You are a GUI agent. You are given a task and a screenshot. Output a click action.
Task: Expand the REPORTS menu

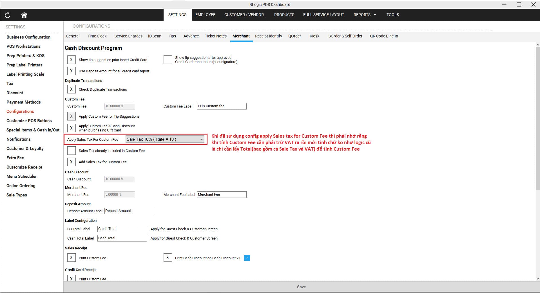(364, 15)
